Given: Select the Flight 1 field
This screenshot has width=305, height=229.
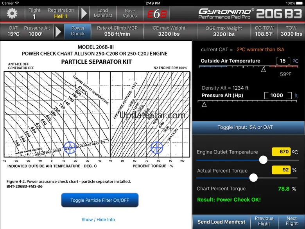Looking at the screenshot, I should [34, 13].
